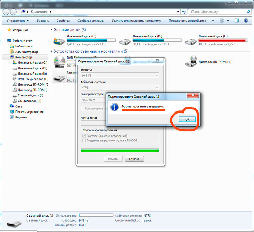Screen dimensions: 254x232
Task: Select Сеть in sidebar
Action: (x=18, y=106)
